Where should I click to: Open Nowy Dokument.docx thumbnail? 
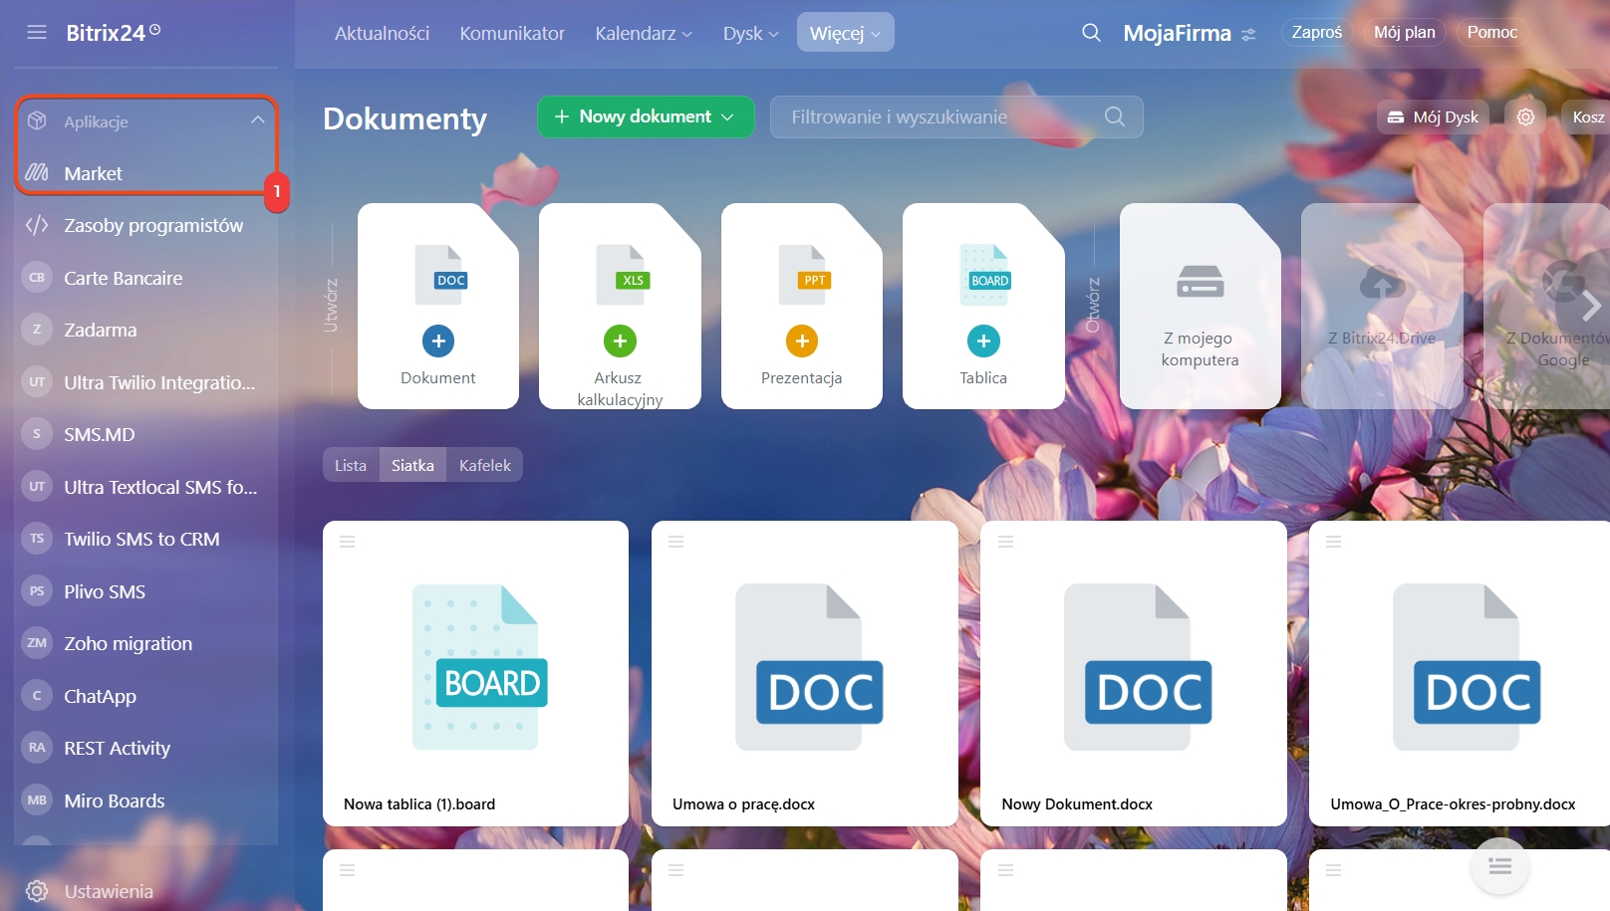[1137, 666]
